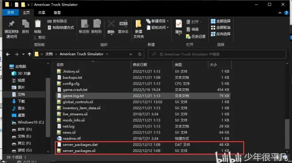The image size is (292, 163).
Task: Select game.log.txt file
Action: 143,96
